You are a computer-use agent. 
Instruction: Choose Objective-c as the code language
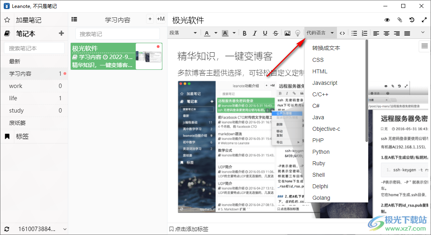[326, 129]
